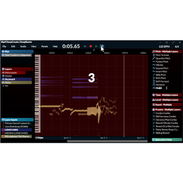Open the Panels menu
The image size is (183, 183).
[x=45, y=46]
